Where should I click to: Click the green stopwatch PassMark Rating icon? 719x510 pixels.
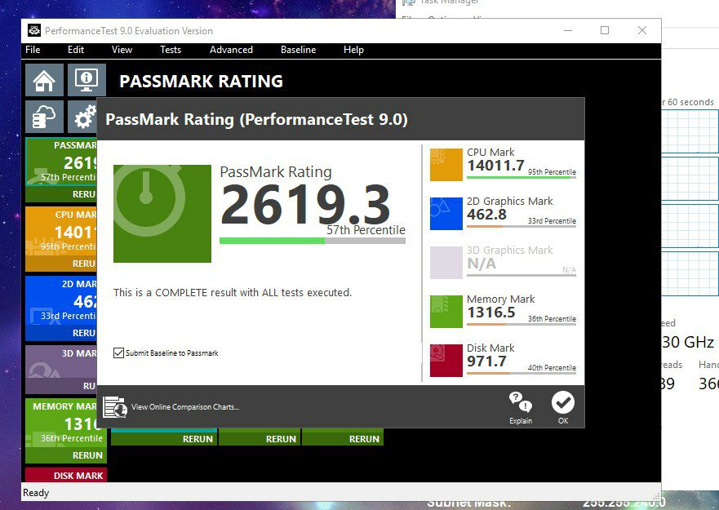coord(162,214)
